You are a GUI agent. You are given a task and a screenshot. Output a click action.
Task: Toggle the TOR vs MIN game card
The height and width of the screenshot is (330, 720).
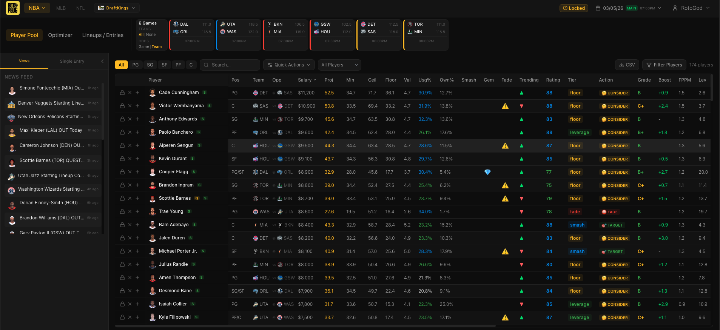426,35
